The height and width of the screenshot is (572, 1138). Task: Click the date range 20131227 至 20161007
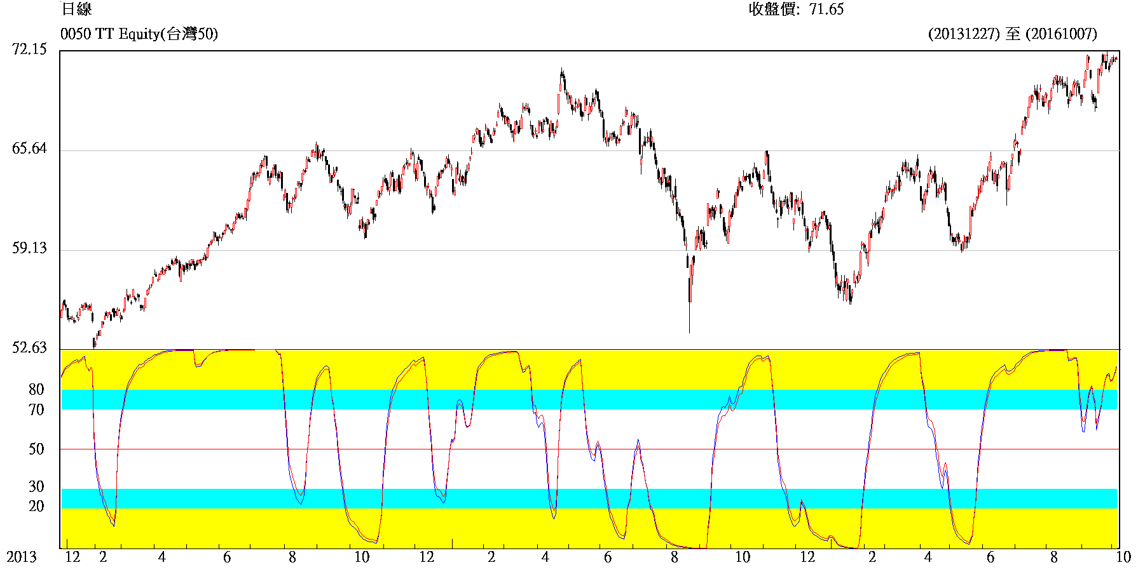click(x=1012, y=34)
